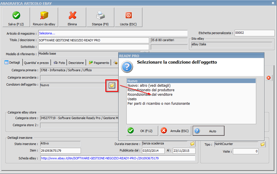Open the folder picker for Condizioni dell'oggetto
The height and width of the screenshot is (174, 277).
[112, 86]
